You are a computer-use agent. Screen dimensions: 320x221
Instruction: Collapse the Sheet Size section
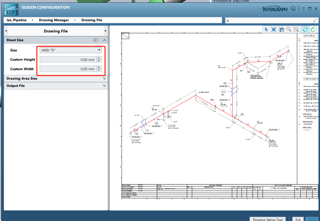(x=104, y=40)
